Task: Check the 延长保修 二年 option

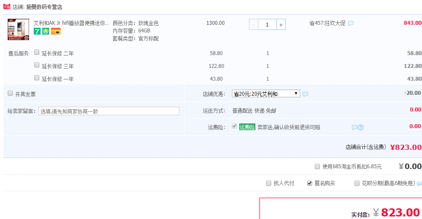Action: click(x=37, y=53)
